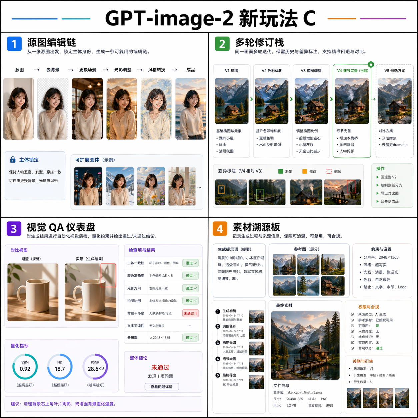Click the 查看问题详情 button

tap(162, 387)
